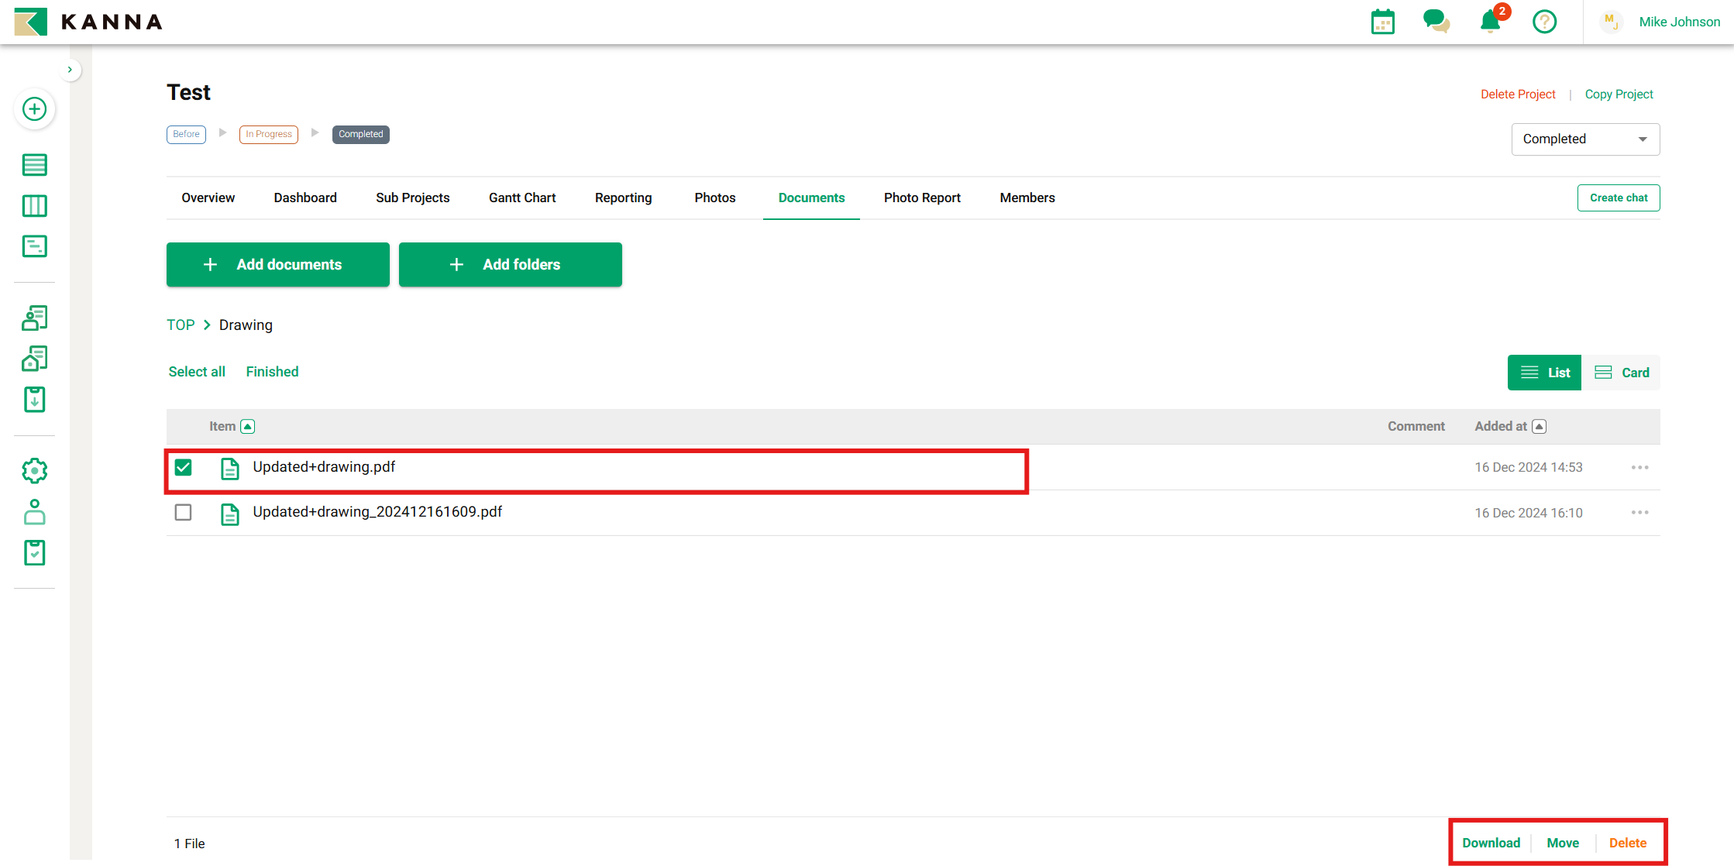Open the Photo Report tab

pos(921,198)
